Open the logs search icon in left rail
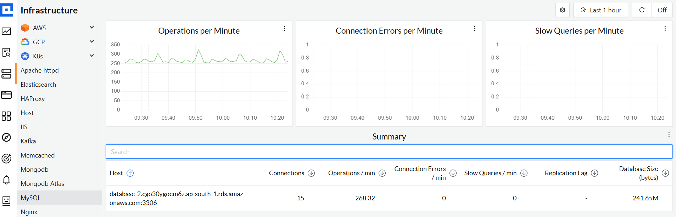Screen dimensions: 676x217 click(6, 52)
